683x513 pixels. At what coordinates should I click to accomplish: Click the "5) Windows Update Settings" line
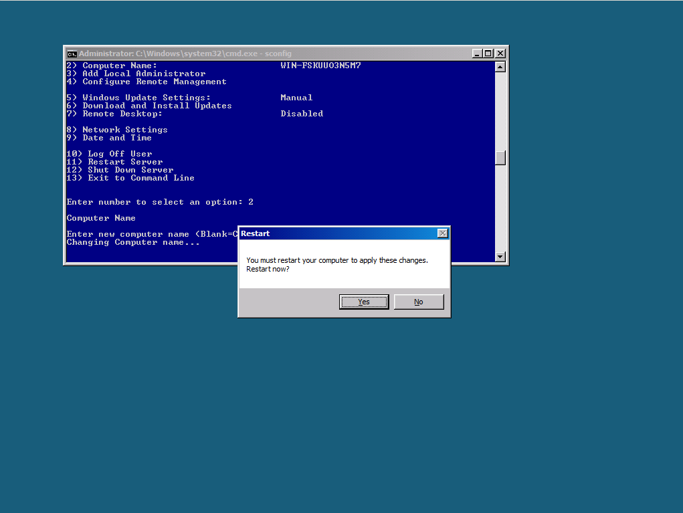pos(138,98)
